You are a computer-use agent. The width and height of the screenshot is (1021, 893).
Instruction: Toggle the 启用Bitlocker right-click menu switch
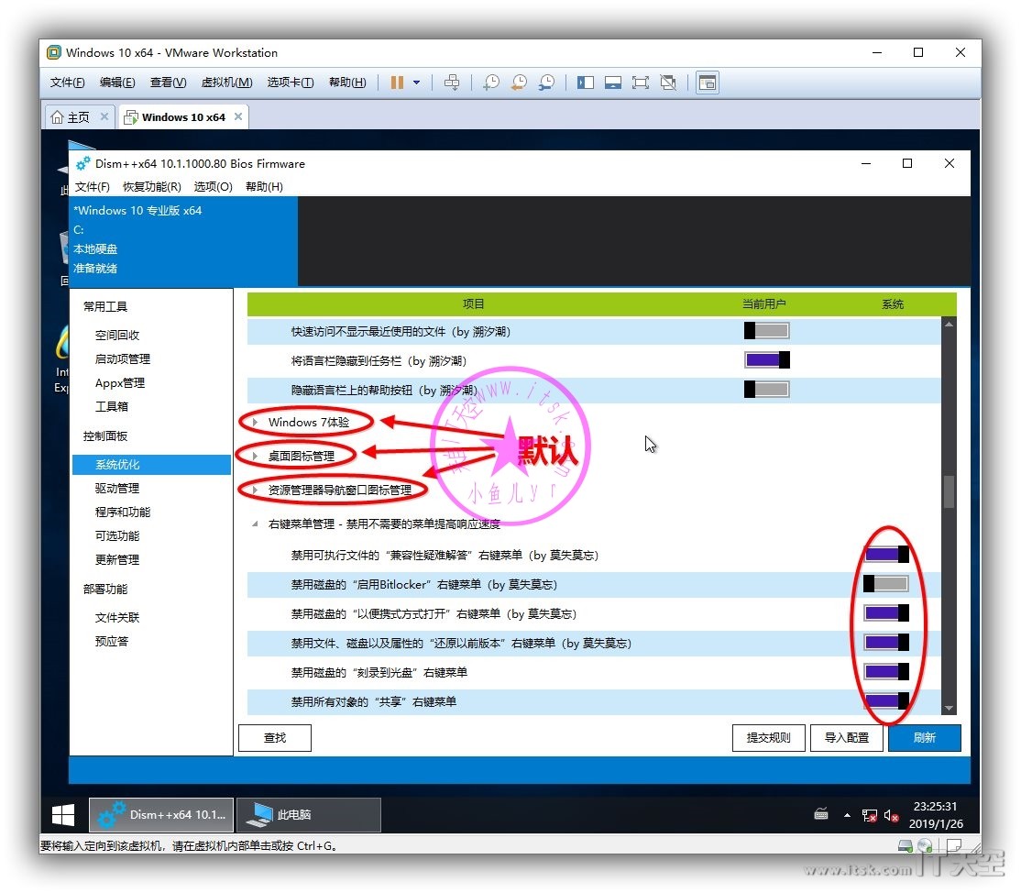click(886, 584)
